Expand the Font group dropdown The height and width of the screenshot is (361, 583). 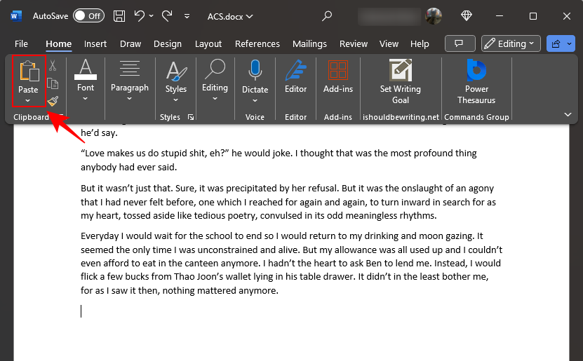(86, 99)
